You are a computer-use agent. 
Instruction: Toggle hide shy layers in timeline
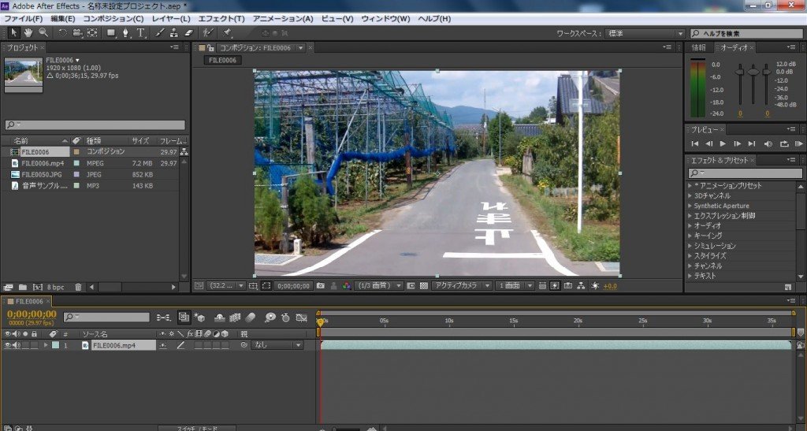coord(220,318)
